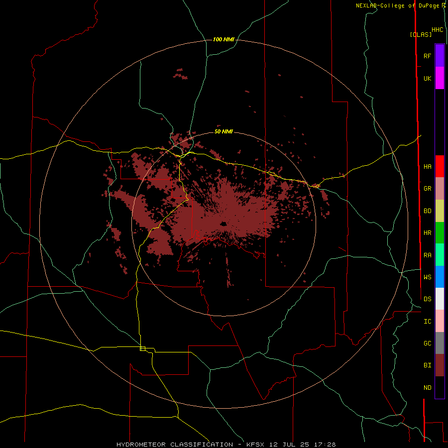Click the DS white legend swatch
This screenshot has width=448, height=448.
pos(440,299)
